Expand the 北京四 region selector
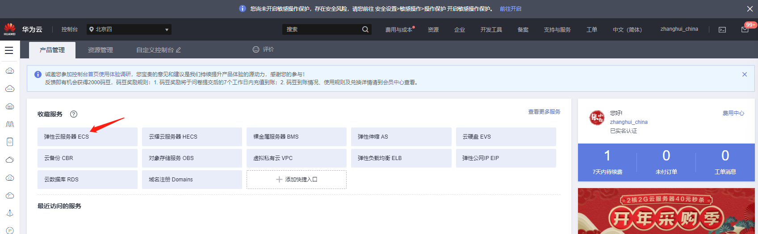 (x=129, y=29)
